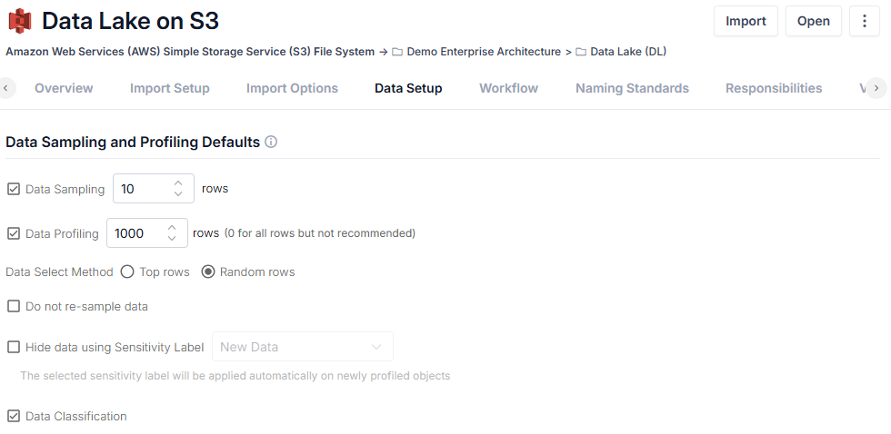
Task: Click the Import button
Action: [x=746, y=21]
